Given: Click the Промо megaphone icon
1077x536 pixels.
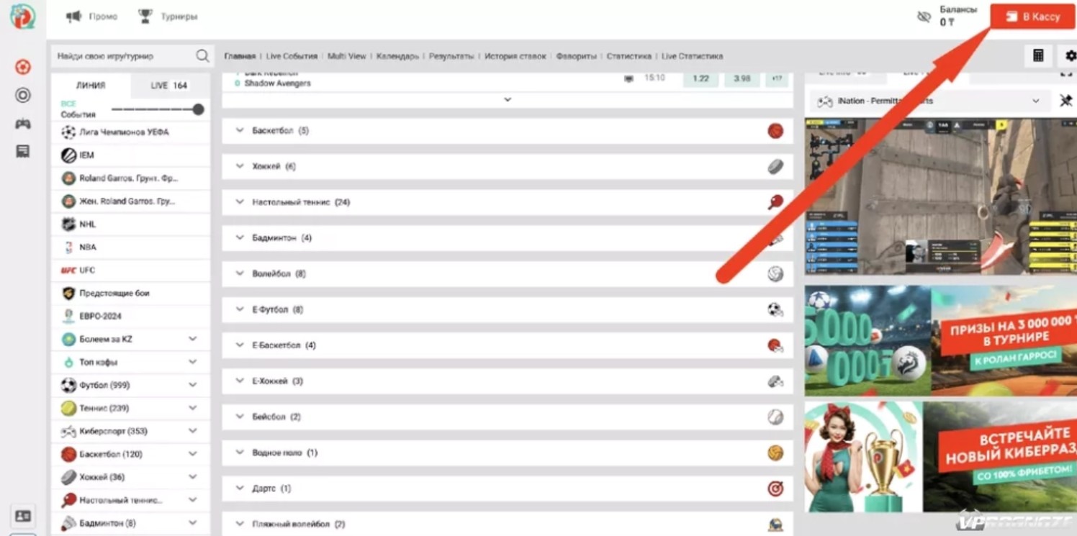Looking at the screenshot, I should coord(73,16).
